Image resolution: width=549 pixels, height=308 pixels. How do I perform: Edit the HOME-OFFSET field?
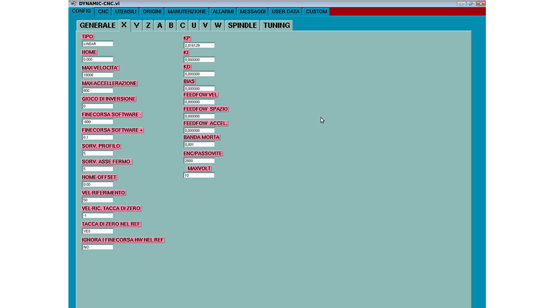(x=98, y=184)
